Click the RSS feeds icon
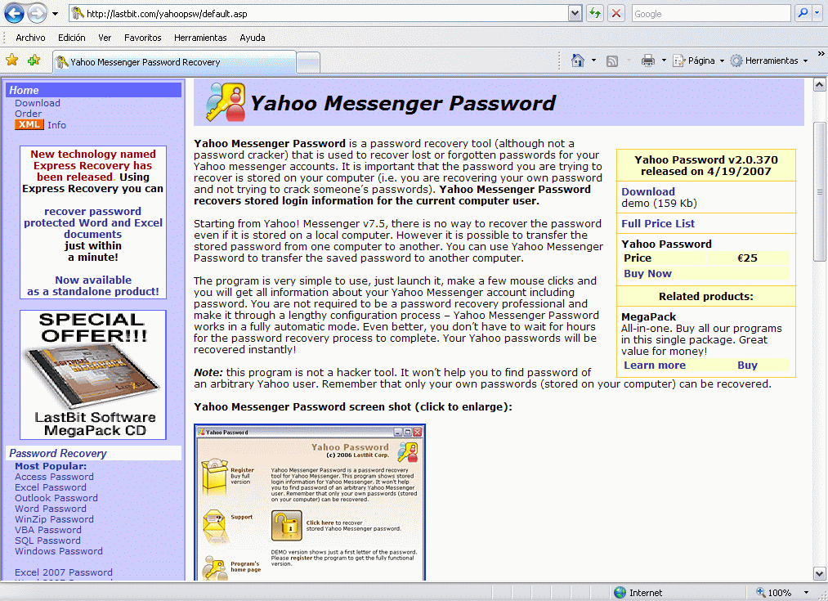The image size is (828, 601). [612, 61]
